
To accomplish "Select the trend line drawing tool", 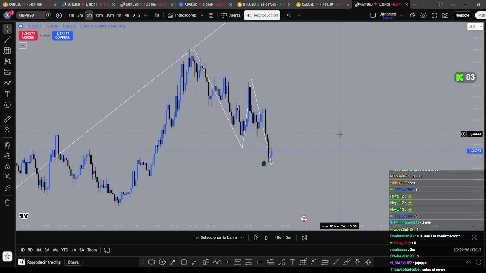I will (x=7, y=40).
